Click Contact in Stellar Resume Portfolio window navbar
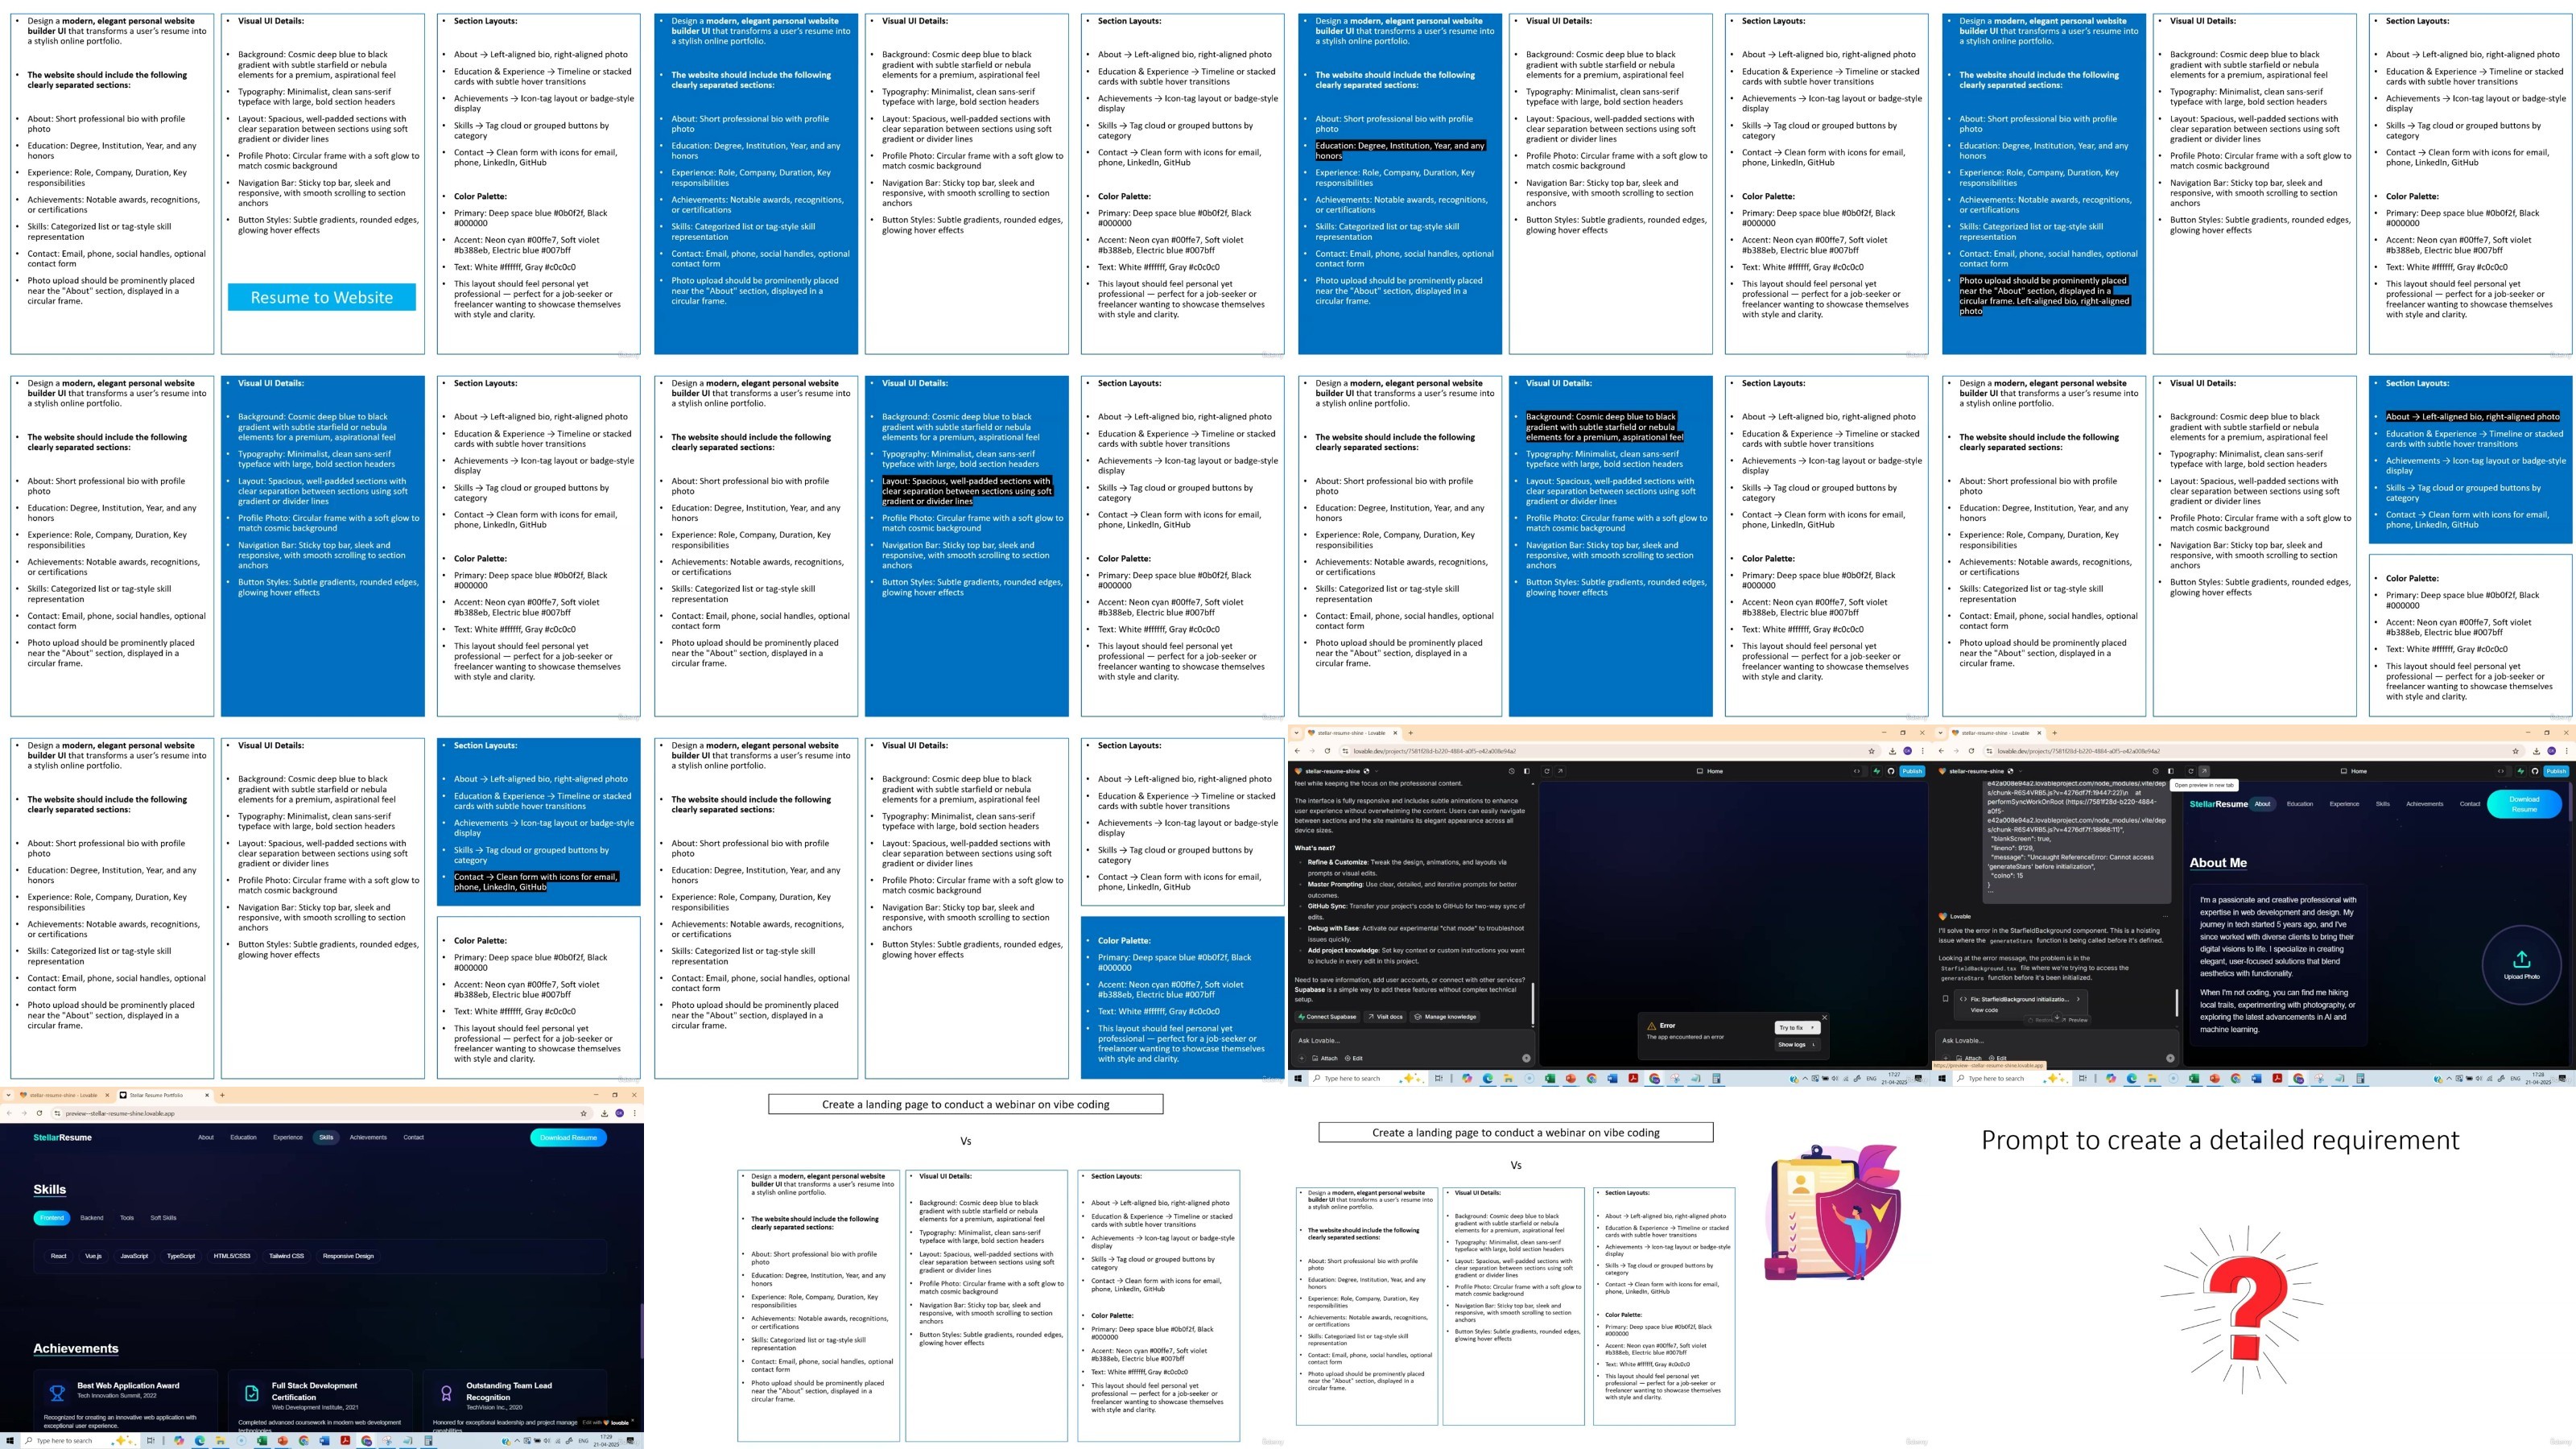 [x=414, y=1137]
